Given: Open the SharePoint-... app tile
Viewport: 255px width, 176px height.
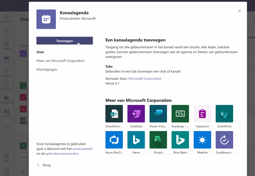Looking at the screenshot, I should tap(114, 114).
